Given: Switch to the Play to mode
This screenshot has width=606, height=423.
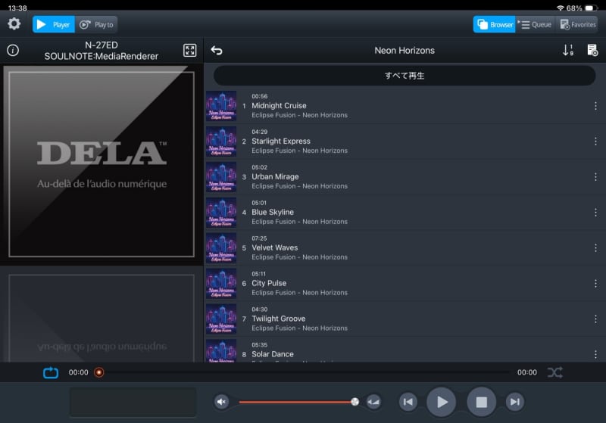Looking at the screenshot, I should (x=96, y=24).
